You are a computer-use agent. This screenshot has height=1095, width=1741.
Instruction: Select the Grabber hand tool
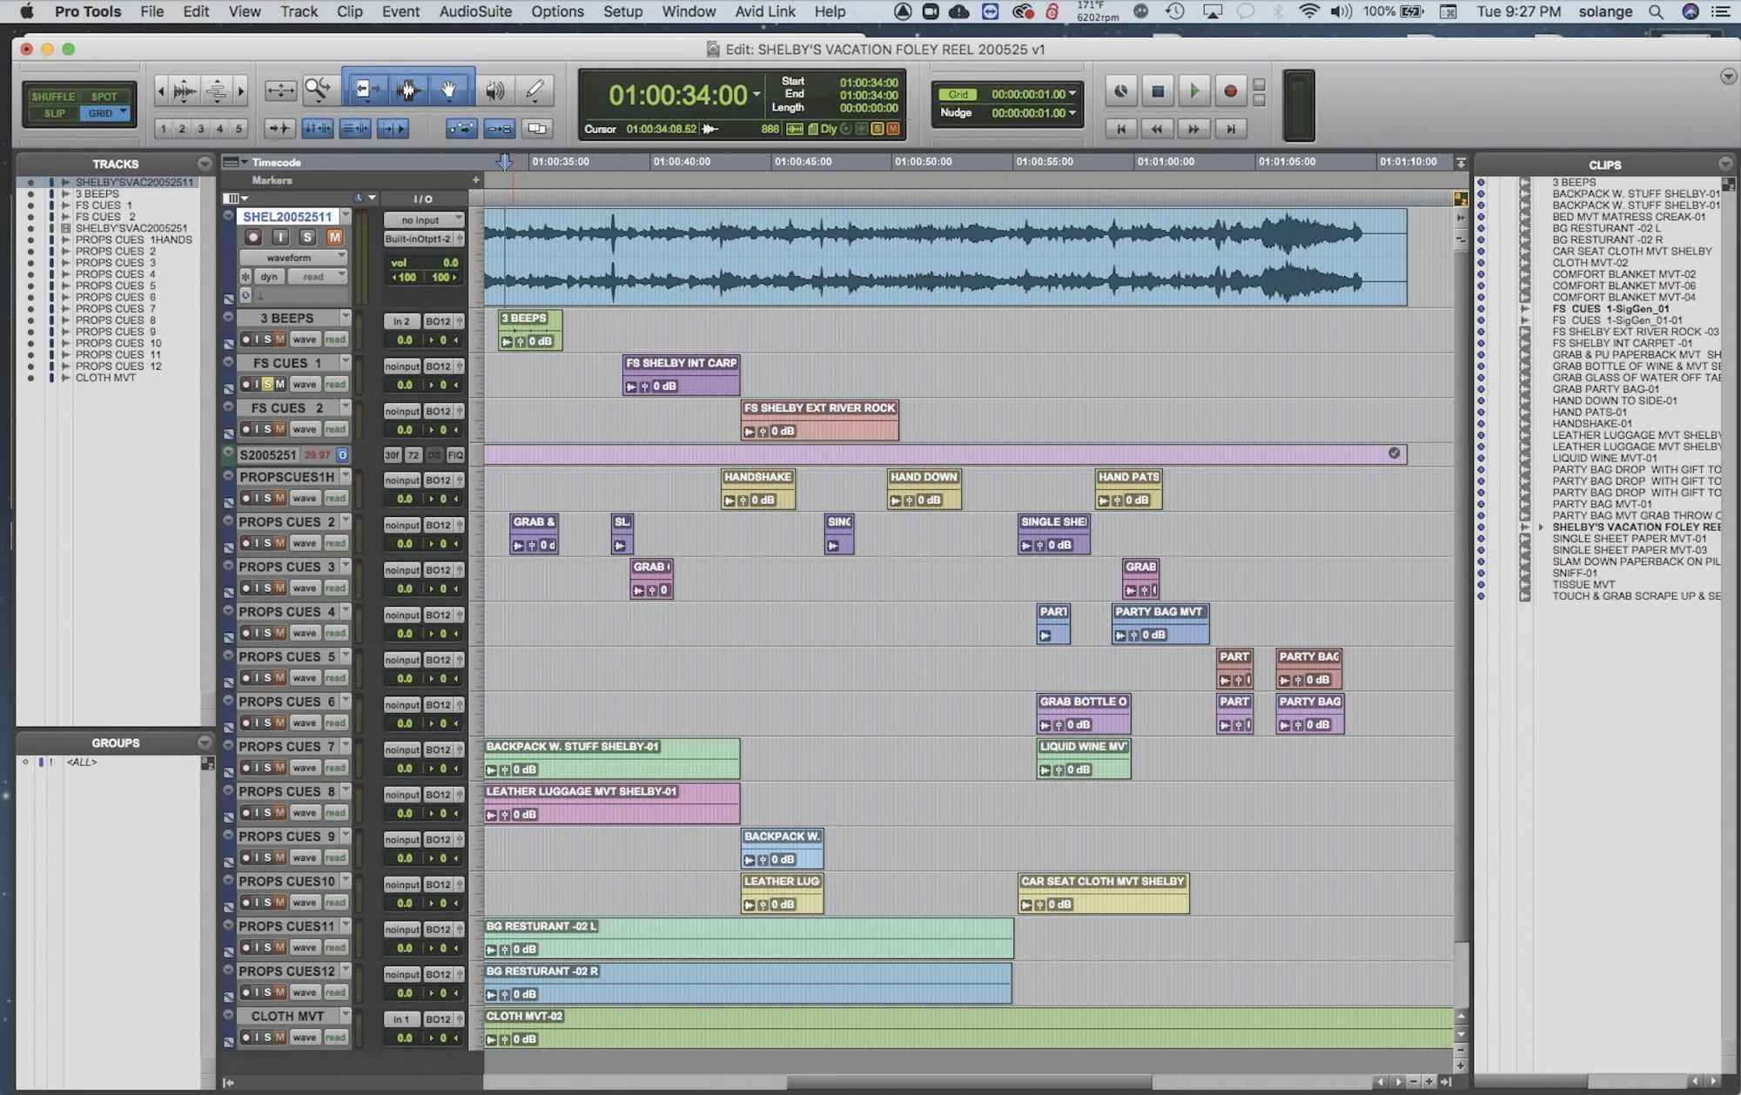448,90
